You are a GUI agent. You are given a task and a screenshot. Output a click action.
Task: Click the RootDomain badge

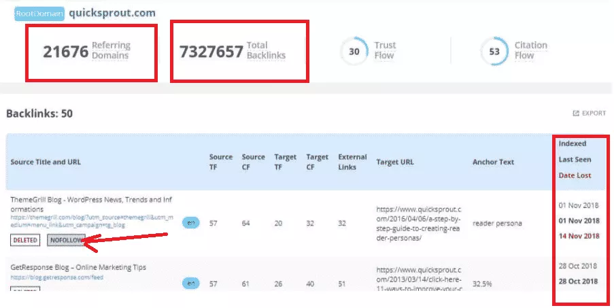coord(39,14)
